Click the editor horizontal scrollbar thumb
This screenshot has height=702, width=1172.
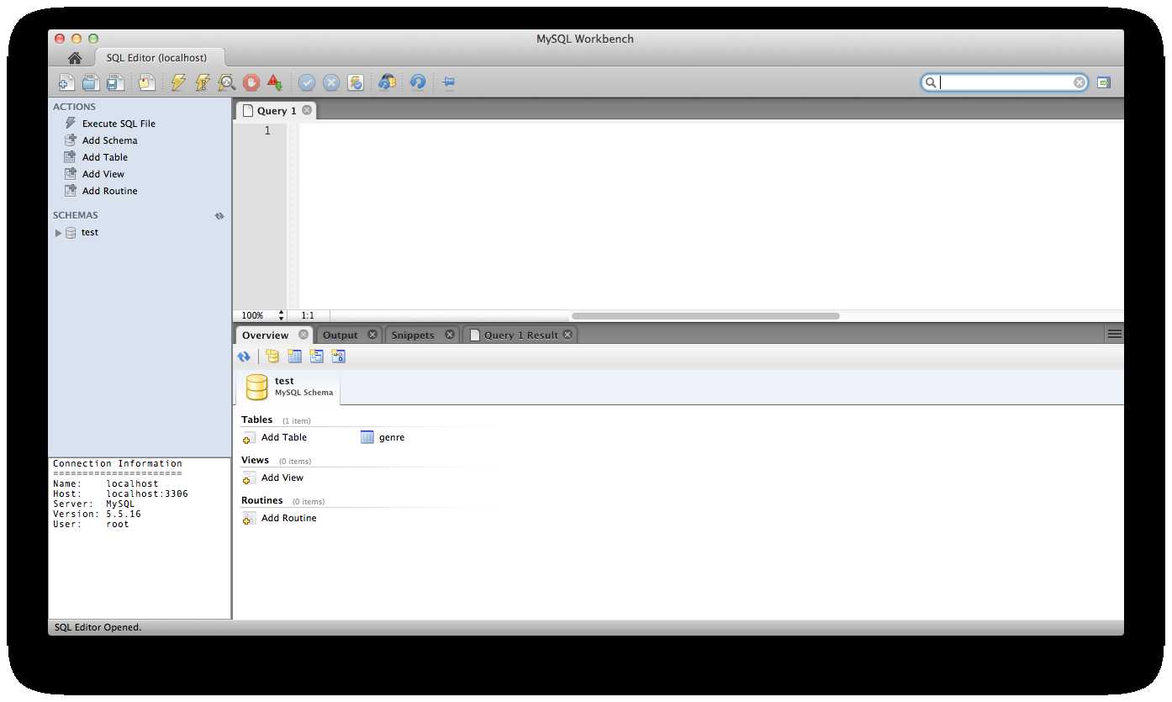coord(705,316)
